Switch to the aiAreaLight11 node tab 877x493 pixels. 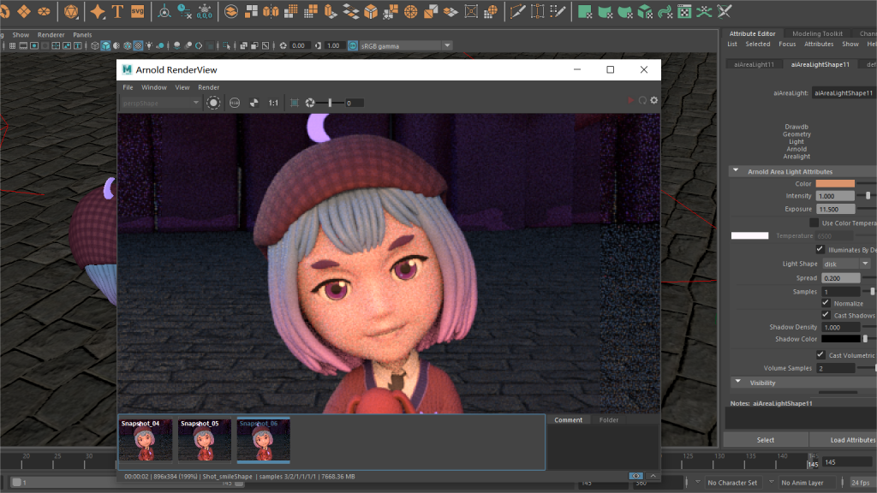click(x=754, y=64)
